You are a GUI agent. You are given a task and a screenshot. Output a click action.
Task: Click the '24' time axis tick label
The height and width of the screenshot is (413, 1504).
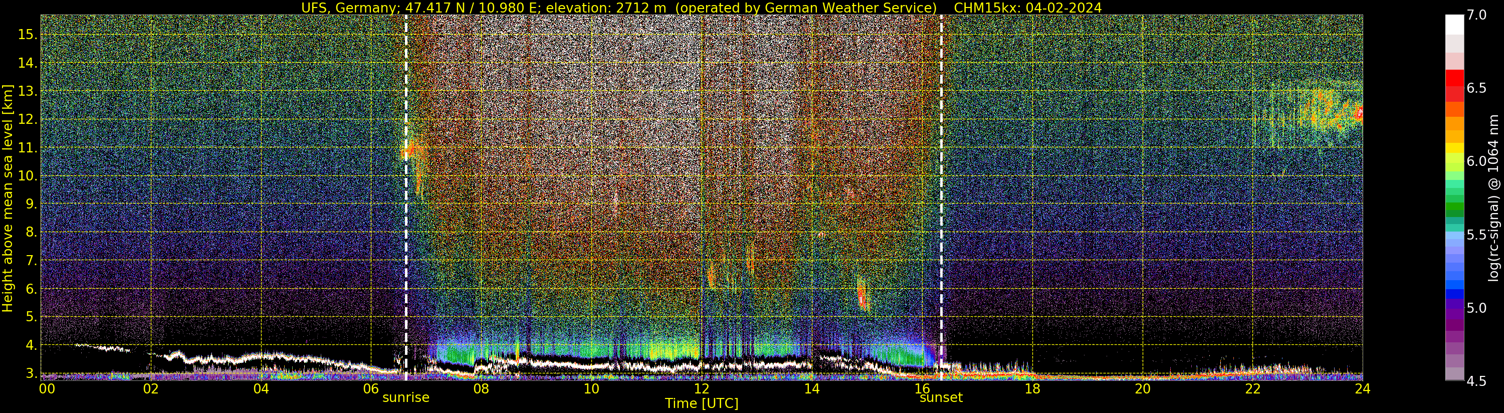[1363, 388]
